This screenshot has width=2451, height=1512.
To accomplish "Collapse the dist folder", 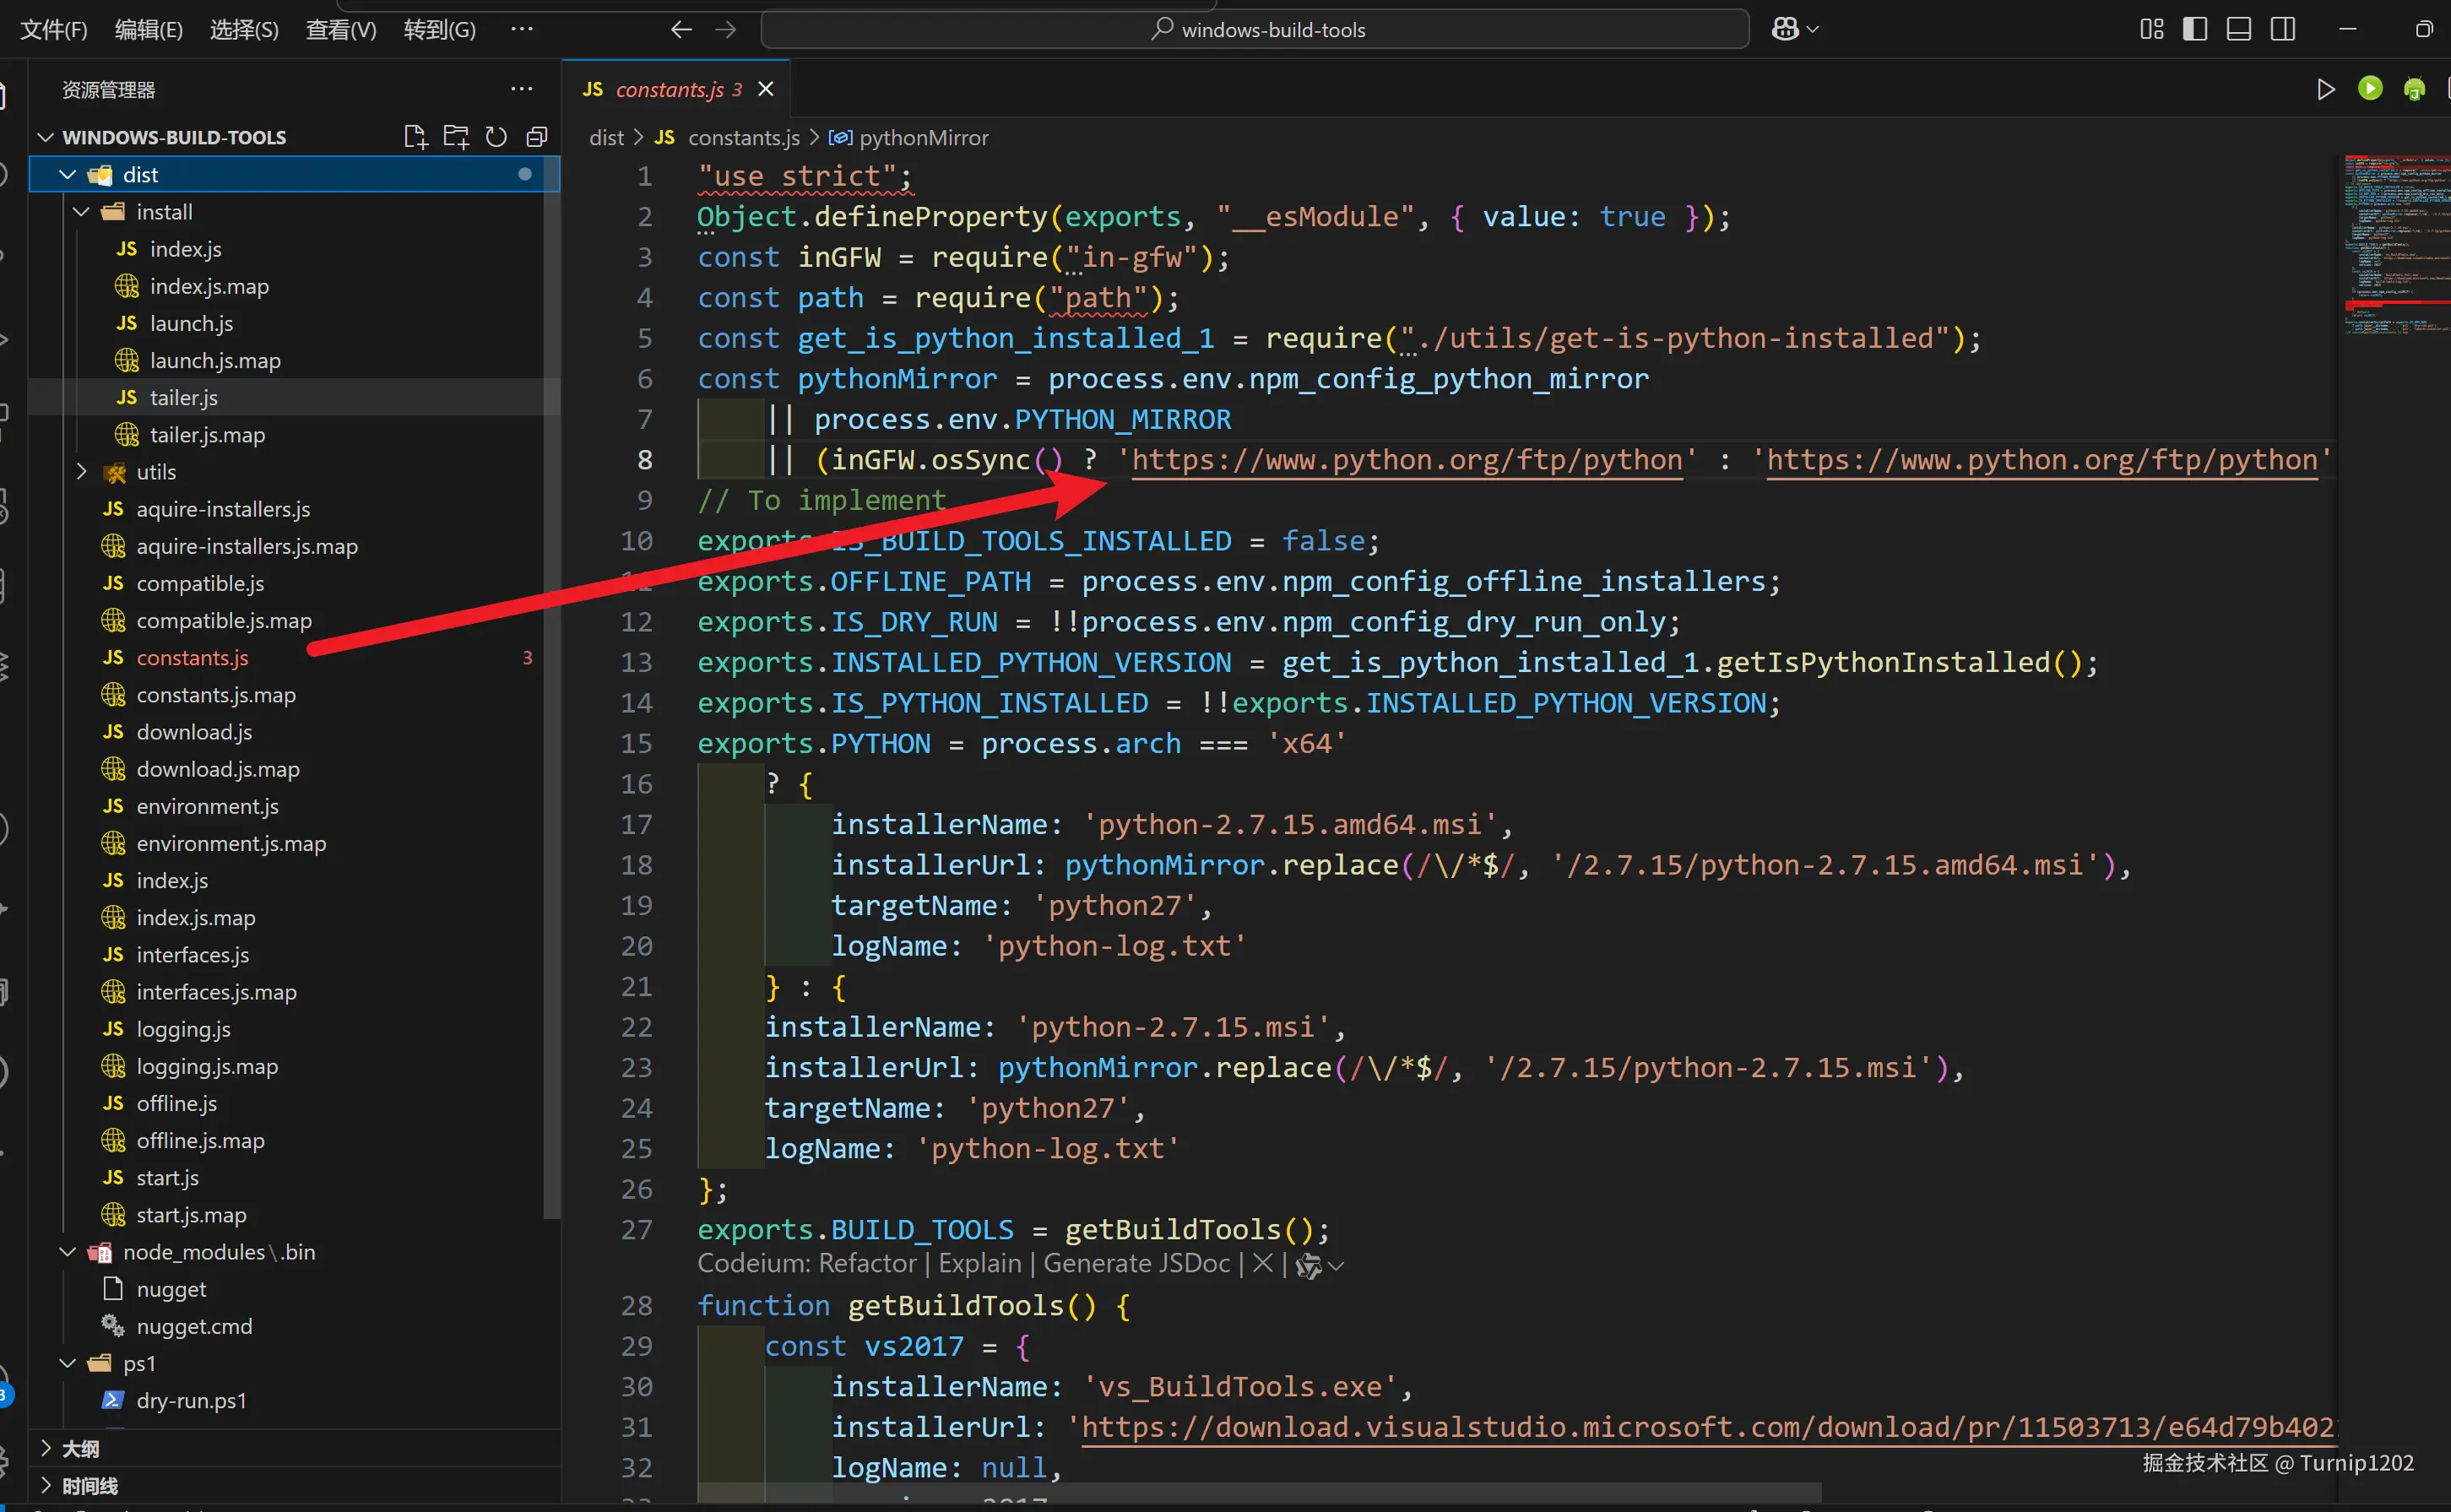I will pyautogui.click(x=68, y=175).
